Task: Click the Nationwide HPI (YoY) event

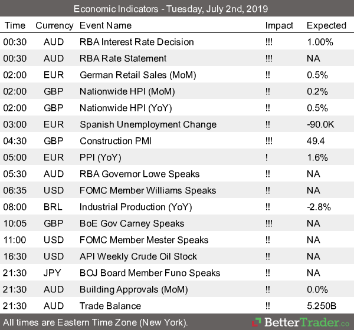Action: (127, 108)
